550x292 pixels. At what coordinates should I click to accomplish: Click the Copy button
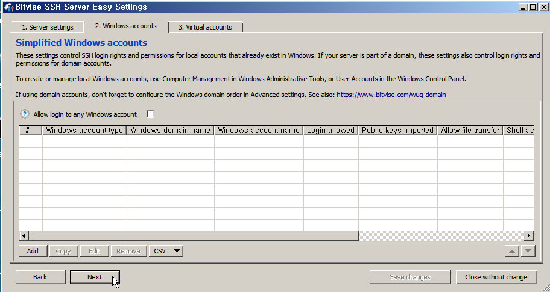pos(63,250)
